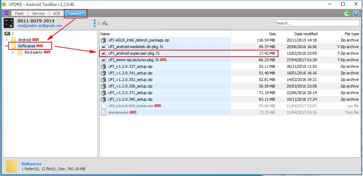Click the UFI_v1.2.0.399_setup.zzz file icon
The image size is (363, 176).
(104, 106)
